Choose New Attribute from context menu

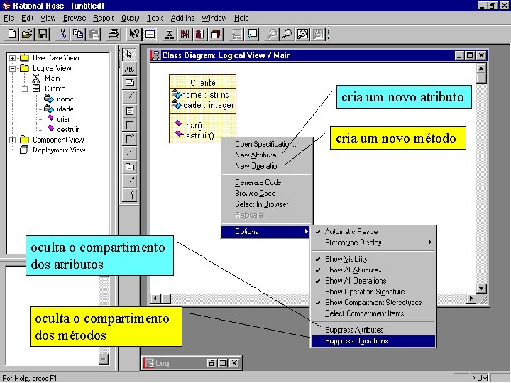(267, 155)
